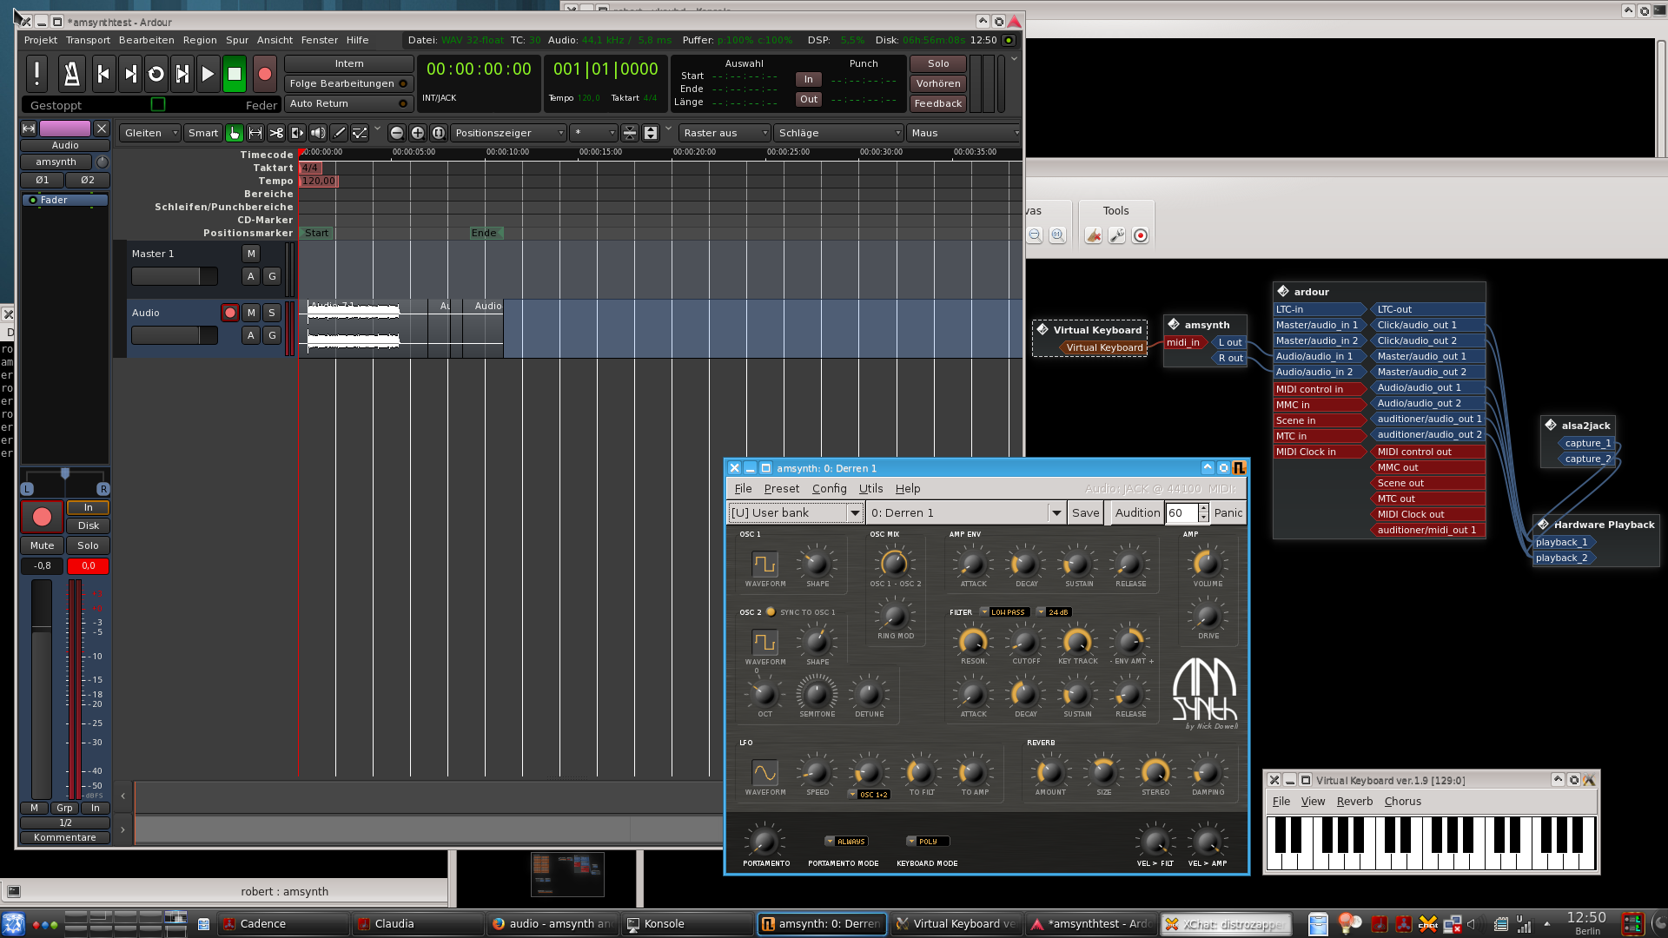Enable Sync to OSC 1 in amsynth
The image size is (1668, 938).
click(771, 612)
